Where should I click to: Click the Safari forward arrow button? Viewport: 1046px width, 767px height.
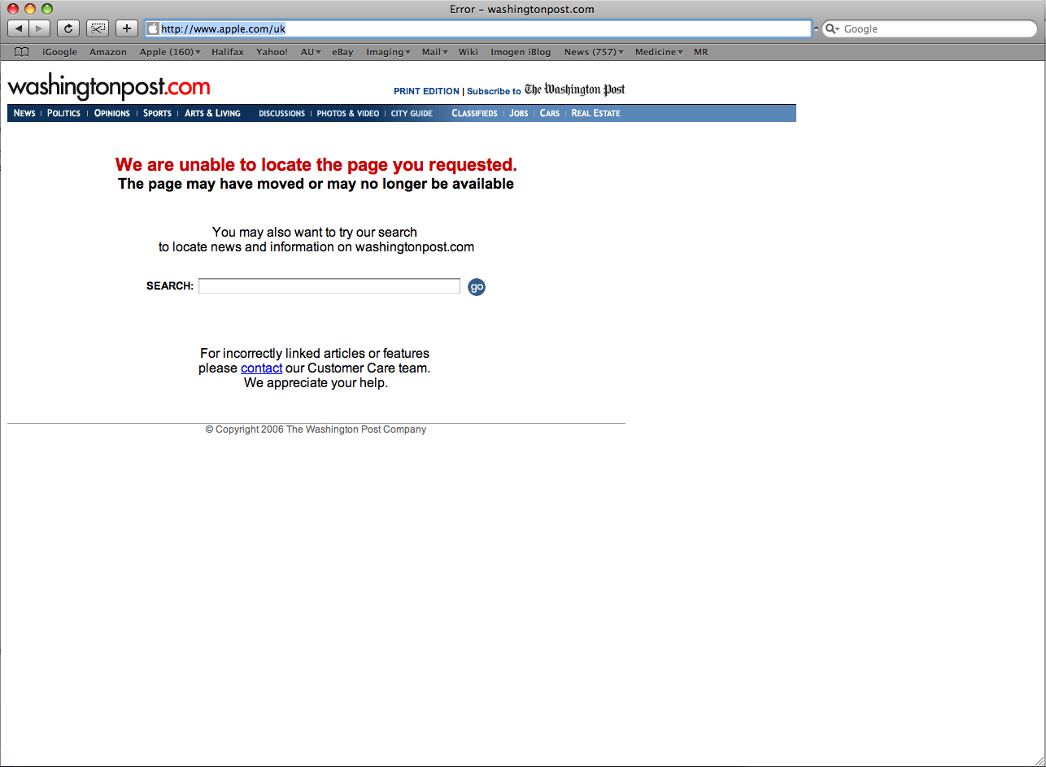40,28
